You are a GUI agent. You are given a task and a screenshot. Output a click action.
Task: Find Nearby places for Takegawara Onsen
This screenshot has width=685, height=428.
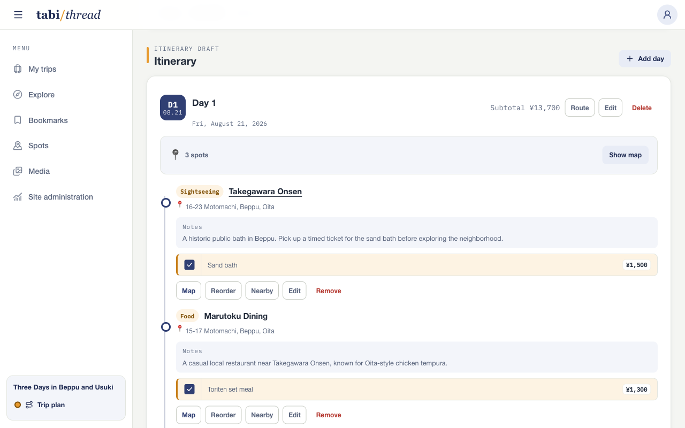262,291
